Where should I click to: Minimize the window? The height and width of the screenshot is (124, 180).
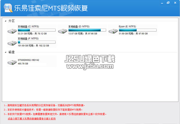[162, 3]
